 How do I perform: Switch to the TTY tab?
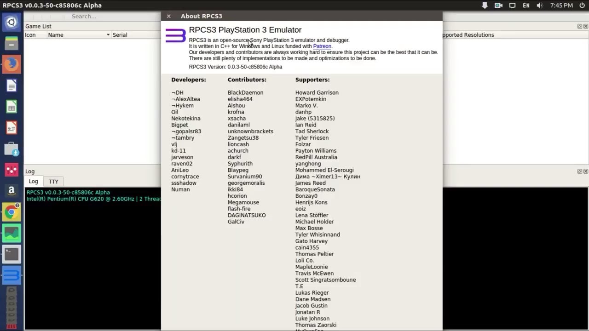point(53,182)
